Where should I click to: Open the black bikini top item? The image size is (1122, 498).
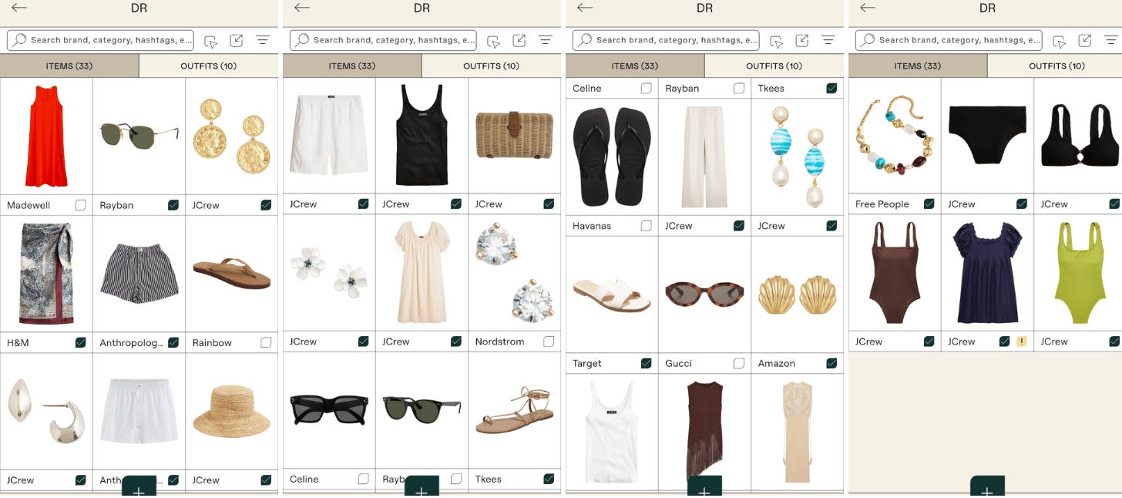[1078, 136]
